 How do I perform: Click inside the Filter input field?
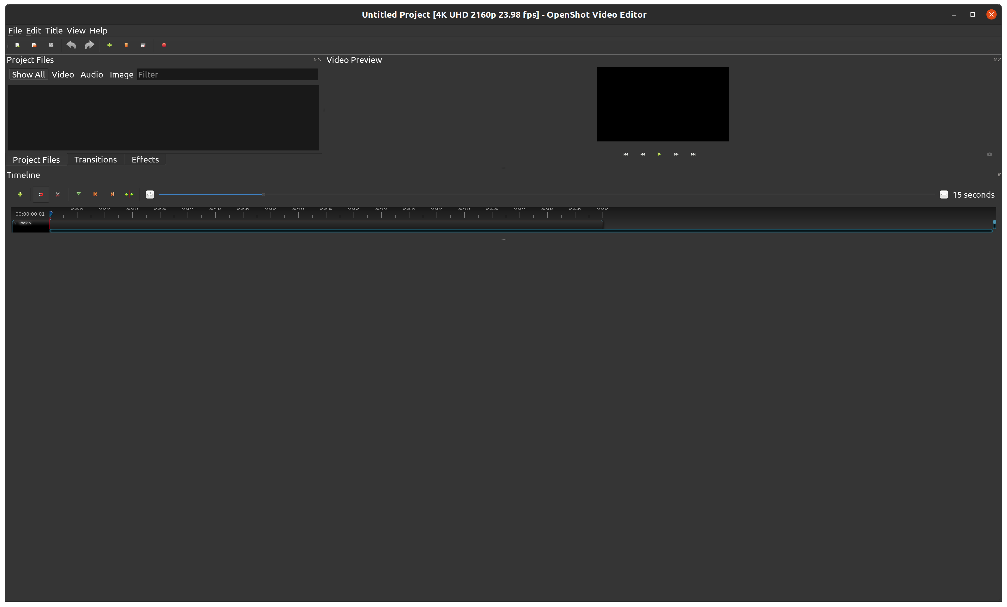coord(227,74)
